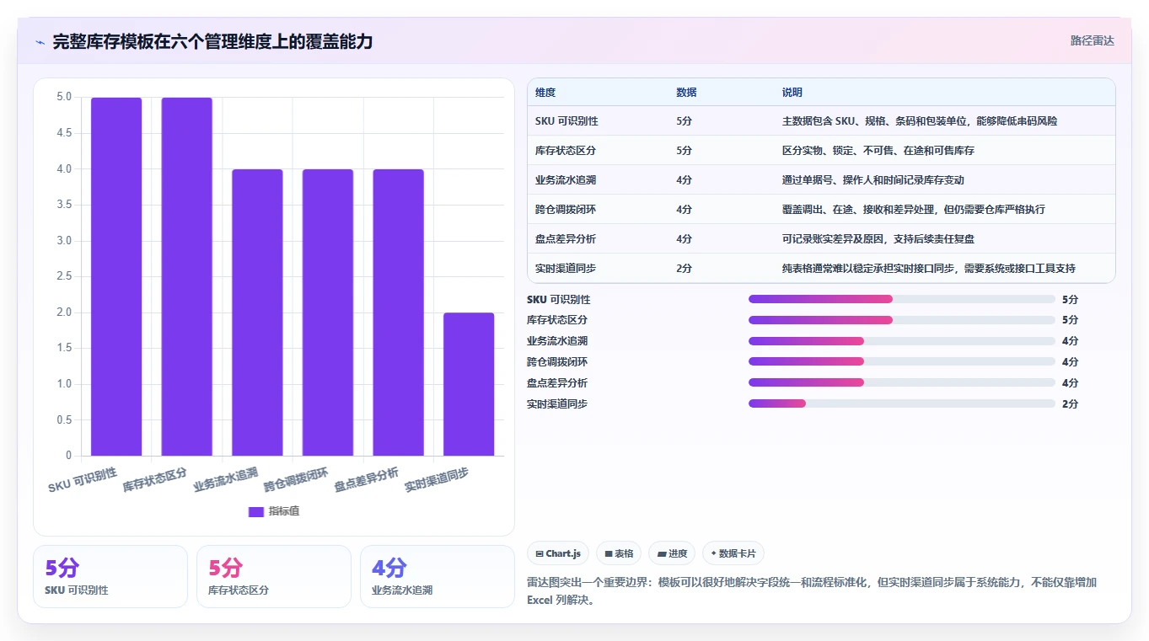The width and height of the screenshot is (1149, 641).
Task: Click the 盘点差异分析 x-axis label
Action: pyautogui.click(x=366, y=480)
